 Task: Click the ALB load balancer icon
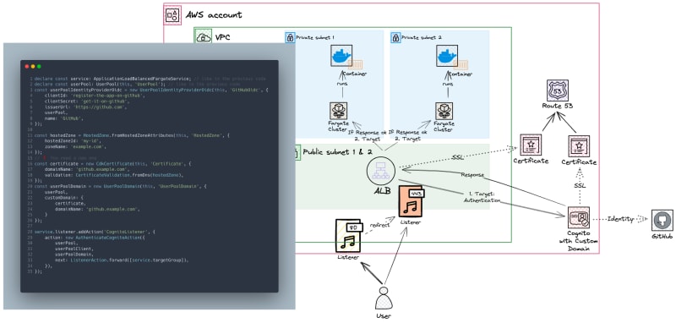pyautogui.click(x=381, y=171)
